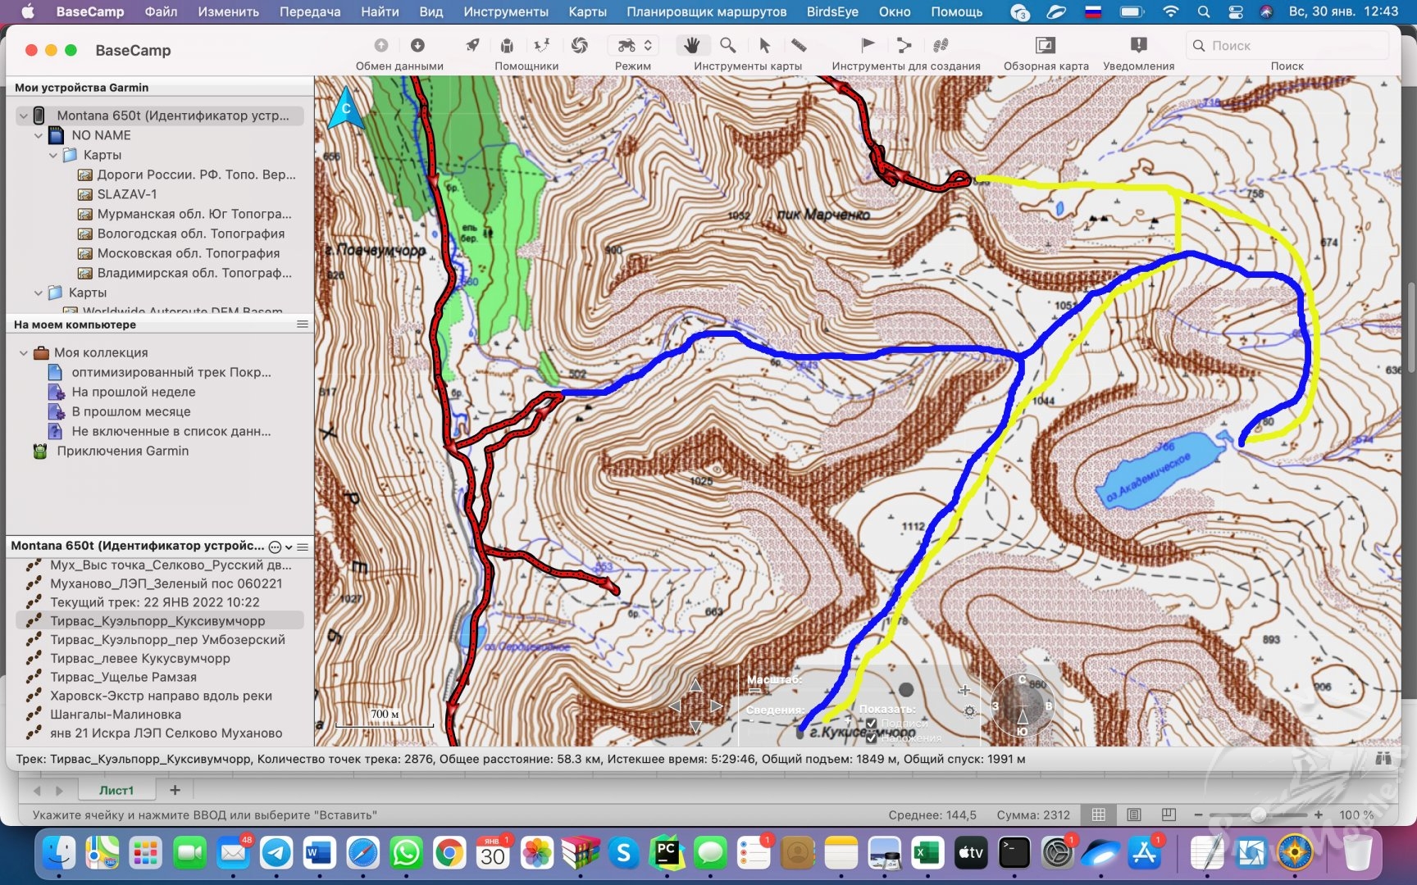Collapse the 'Моя коллекция' node
This screenshot has height=885, width=1417.
click(x=23, y=352)
